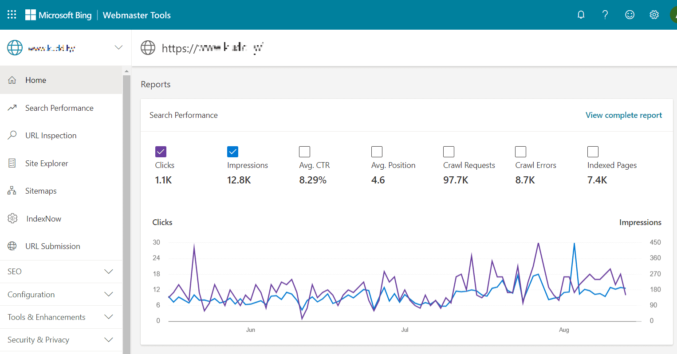The image size is (677, 354).
Task: Go to Search Performance in sidebar
Action: pyautogui.click(x=59, y=108)
